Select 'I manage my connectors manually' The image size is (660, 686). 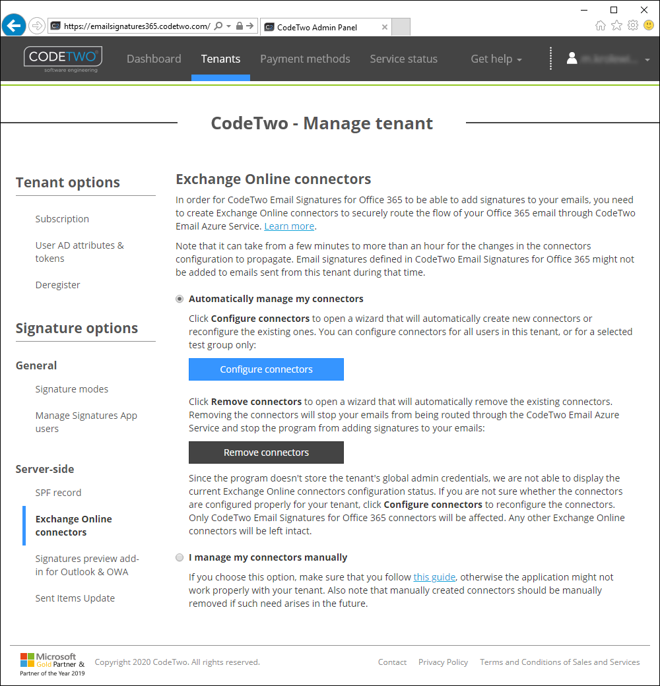[x=179, y=557]
